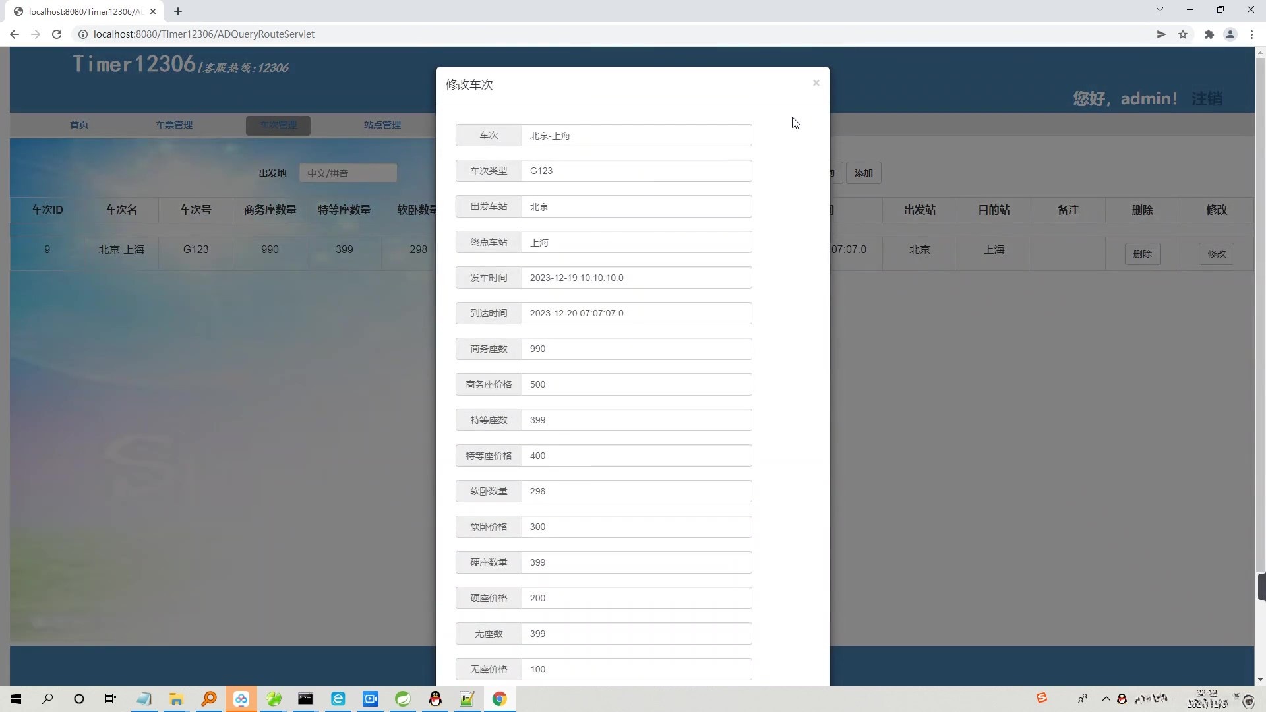Open Chrome icon in taskbar
The image size is (1266, 712).
pyautogui.click(x=499, y=699)
